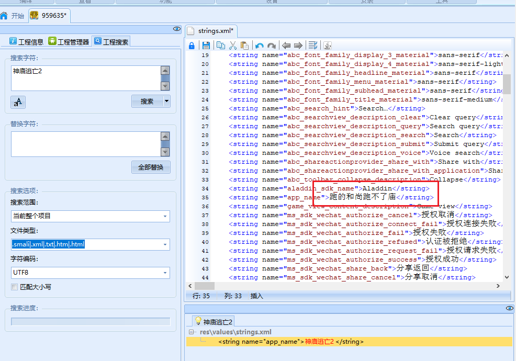Click the search box scroll up arrow
516x361 pixels.
165,71
